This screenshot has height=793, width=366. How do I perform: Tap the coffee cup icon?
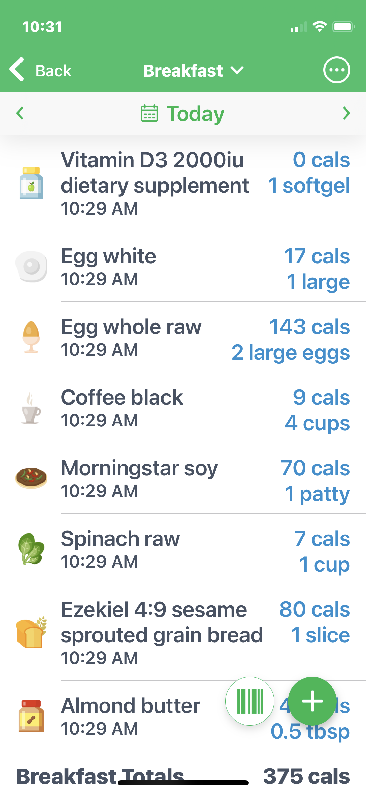click(31, 409)
